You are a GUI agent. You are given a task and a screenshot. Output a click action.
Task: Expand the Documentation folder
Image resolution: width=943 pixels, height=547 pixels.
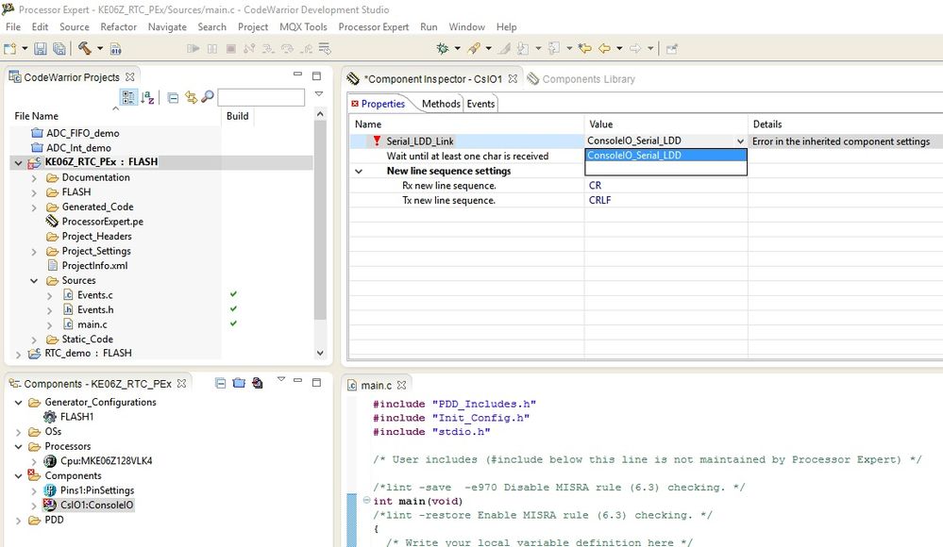[x=34, y=177]
